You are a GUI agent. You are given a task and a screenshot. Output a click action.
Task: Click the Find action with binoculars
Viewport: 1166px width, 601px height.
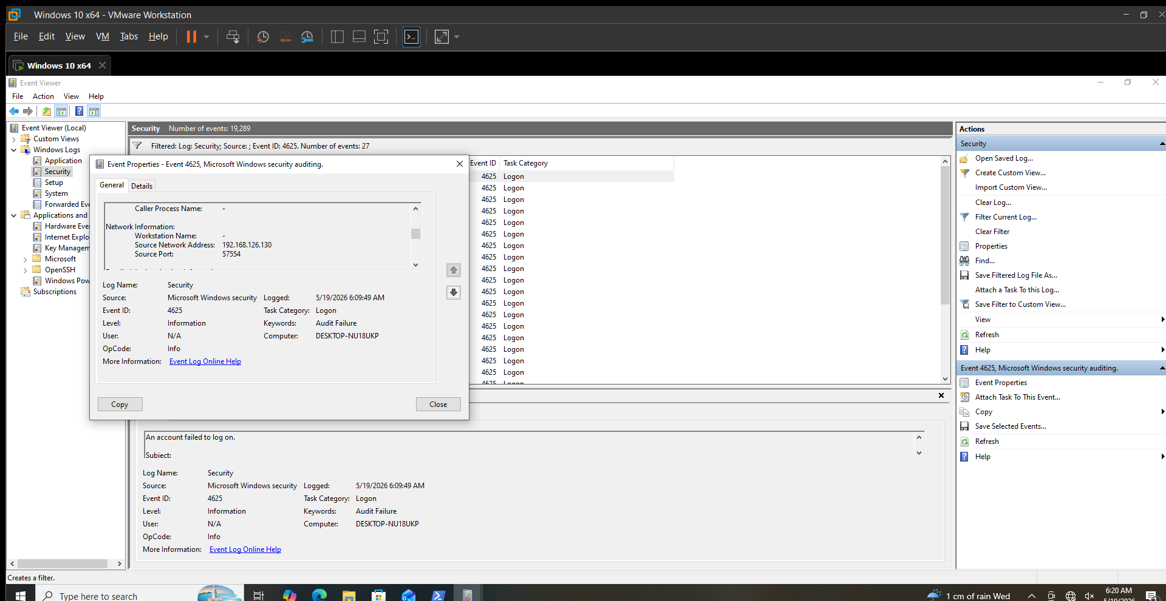click(x=984, y=261)
